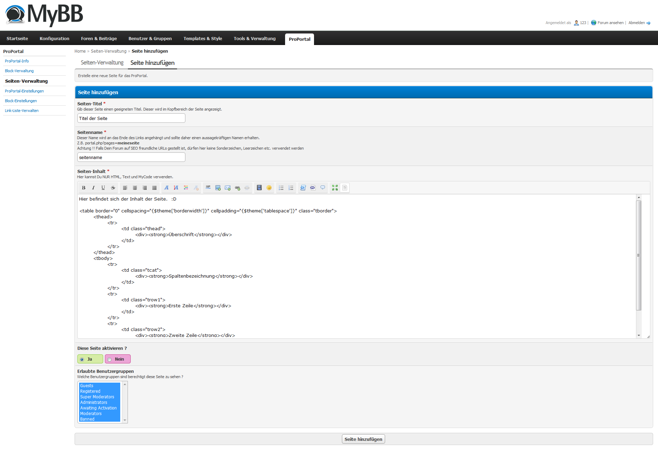The height and width of the screenshot is (459, 658).
Task: Select the Ja radio button
Action: pos(82,359)
